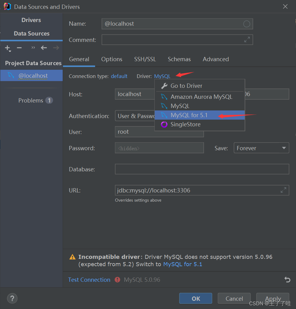This screenshot has height=309, width=296.
Task: Click into the Database field
Action: coord(202,169)
